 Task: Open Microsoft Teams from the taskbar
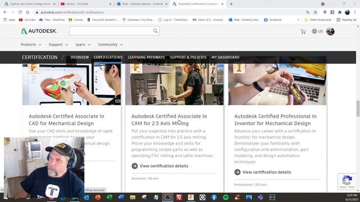(260, 197)
